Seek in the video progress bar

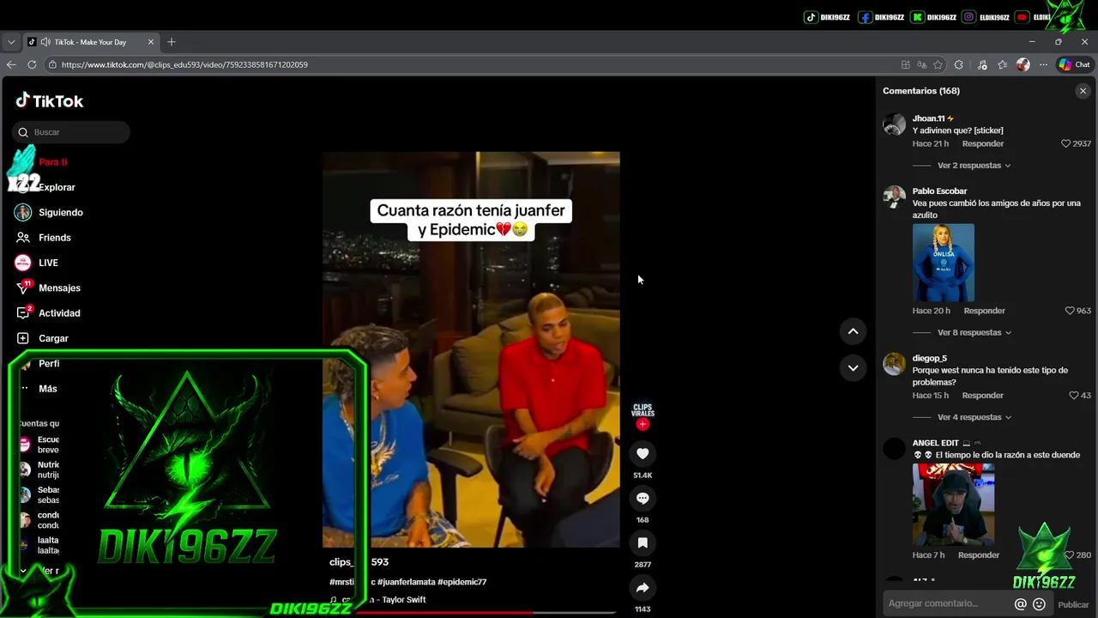[x=471, y=613]
